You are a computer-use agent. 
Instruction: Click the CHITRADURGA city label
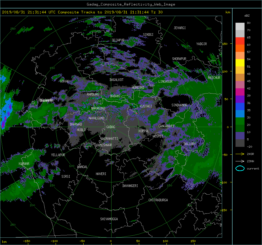[x=158, y=200]
